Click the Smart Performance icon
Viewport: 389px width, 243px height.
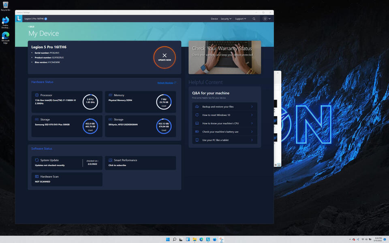pos(110,160)
